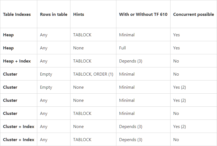
Task: Click Yes (2) in the Cluster + Index row
Action: point(179,127)
